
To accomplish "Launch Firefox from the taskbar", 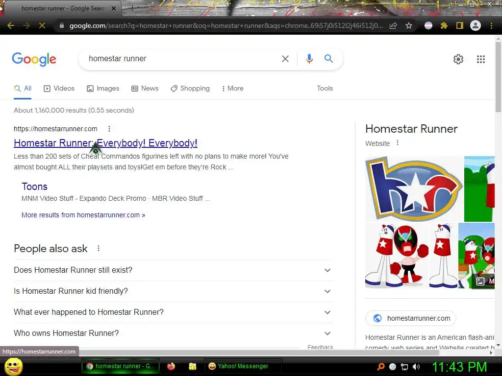I will click(x=171, y=366).
